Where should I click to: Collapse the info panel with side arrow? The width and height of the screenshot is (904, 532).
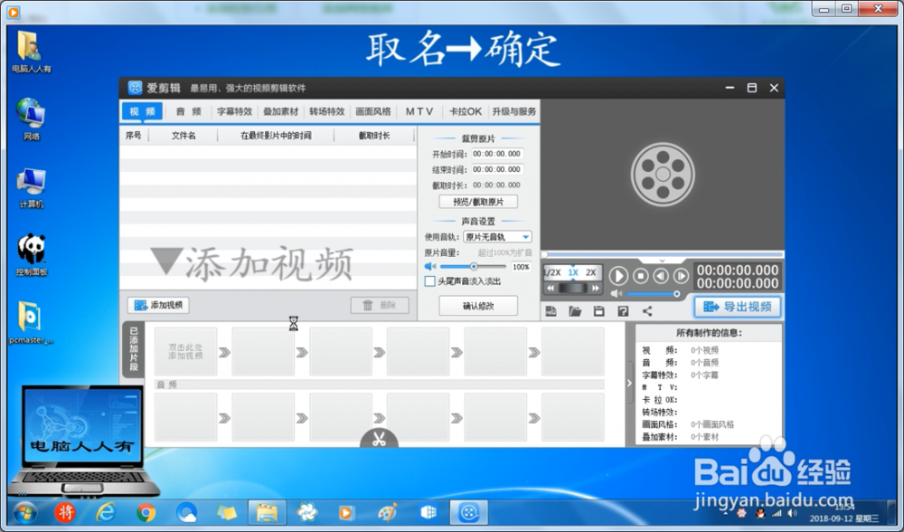click(629, 383)
